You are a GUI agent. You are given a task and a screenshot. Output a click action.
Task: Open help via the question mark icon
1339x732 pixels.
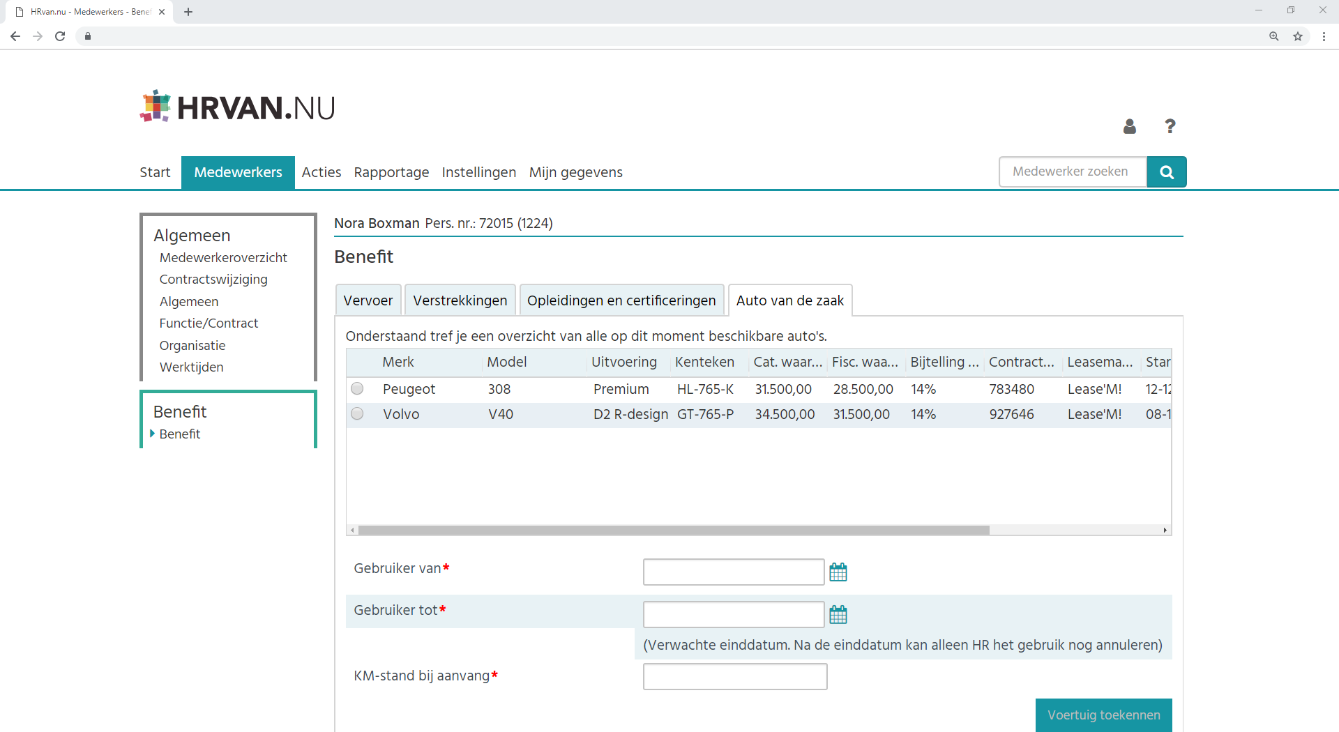click(1170, 126)
